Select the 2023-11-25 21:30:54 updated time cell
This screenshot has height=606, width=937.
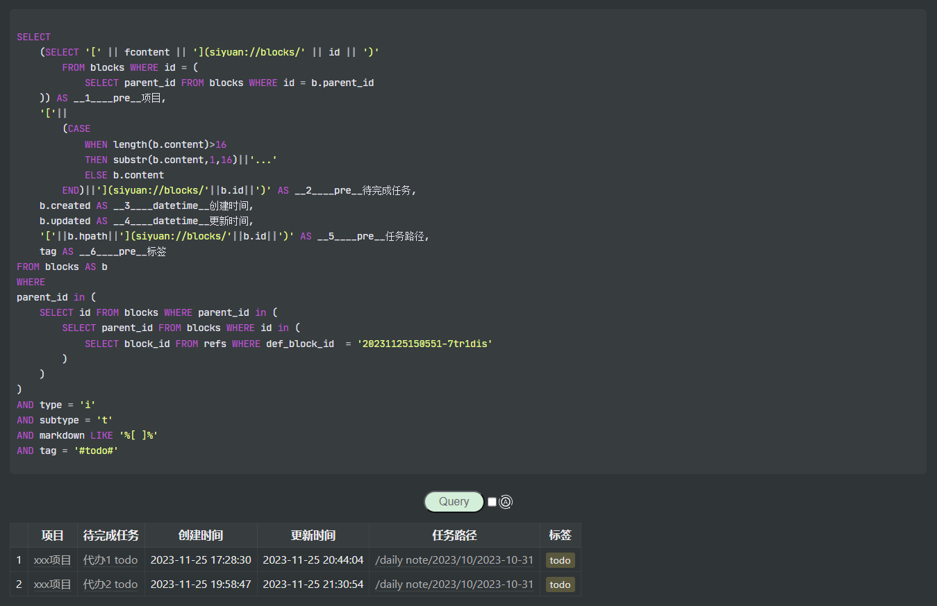313,584
